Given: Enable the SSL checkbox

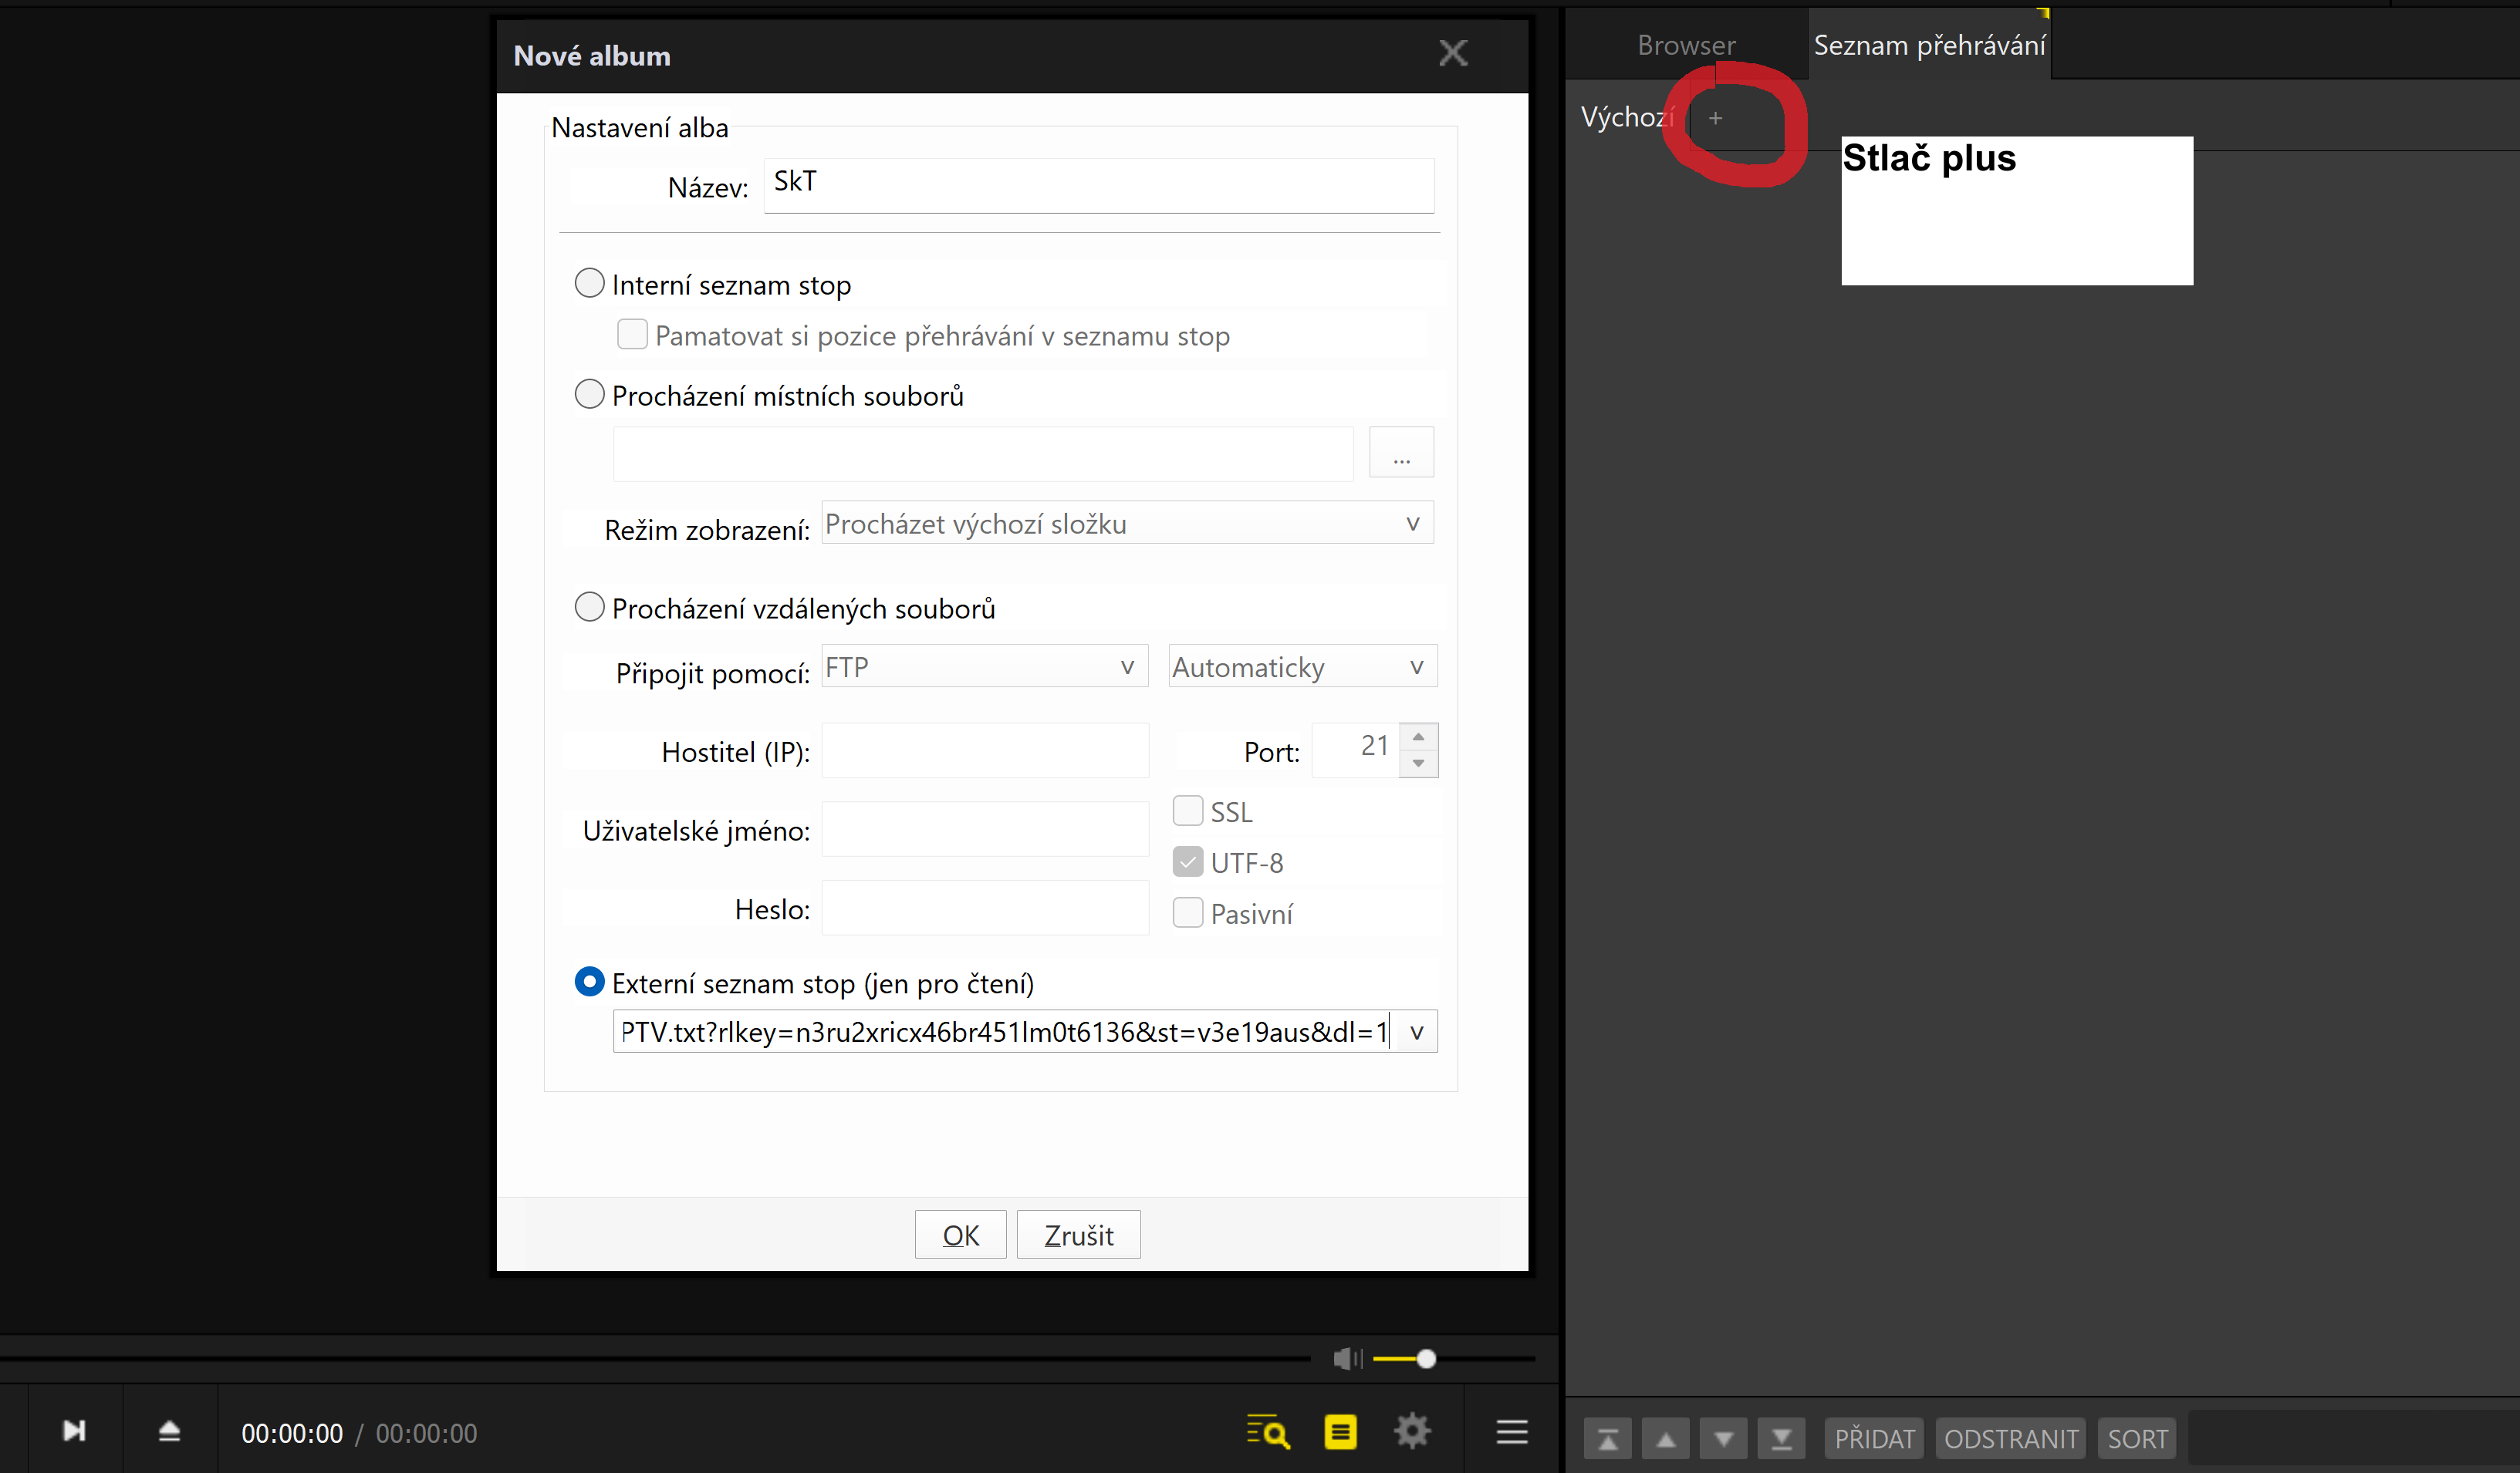Looking at the screenshot, I should 1187,811.
